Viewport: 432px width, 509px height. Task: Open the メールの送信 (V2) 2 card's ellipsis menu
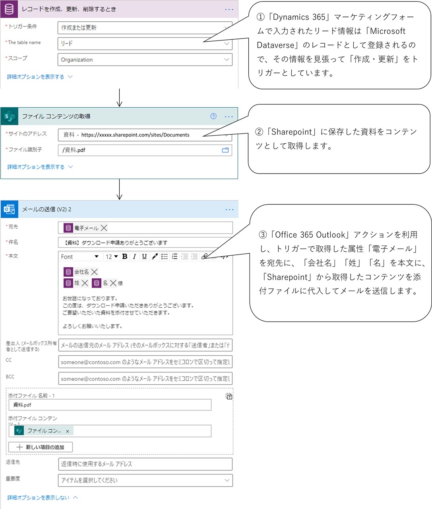pyautogui.click(x=229, y=209)
